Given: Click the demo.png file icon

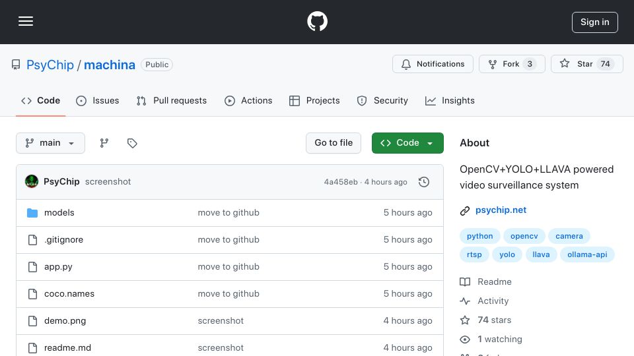Looking at the screenshot, I should click(x=32, y=321).
